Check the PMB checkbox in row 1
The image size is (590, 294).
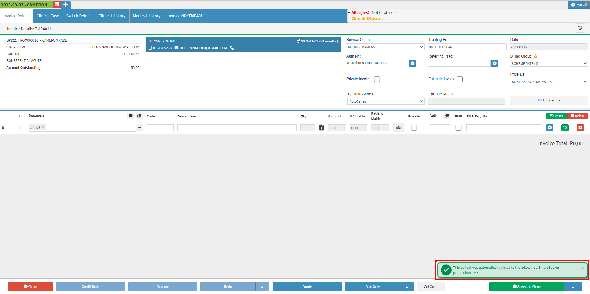click(x=458, y=128)
